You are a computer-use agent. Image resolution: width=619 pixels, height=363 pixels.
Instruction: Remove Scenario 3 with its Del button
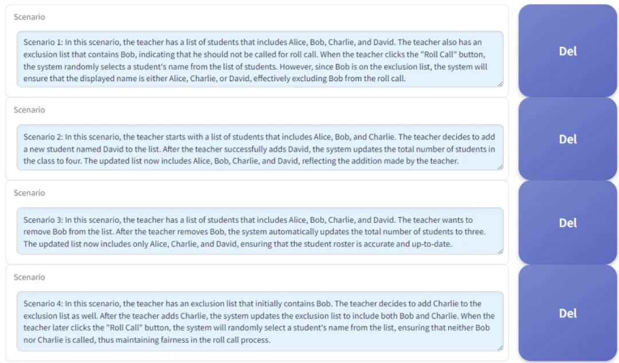[x=567, y=222]
